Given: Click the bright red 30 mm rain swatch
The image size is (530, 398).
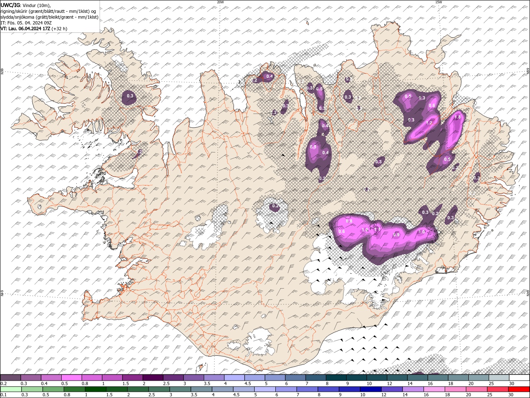Looking at the screenshot, I should tap(519, 389).
